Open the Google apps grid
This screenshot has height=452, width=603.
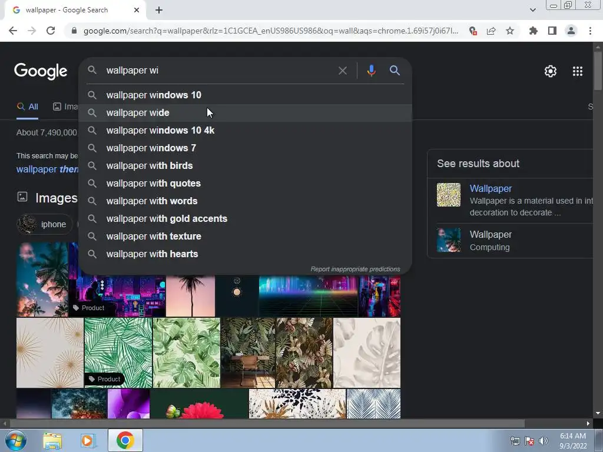click(x=577, y=71)
